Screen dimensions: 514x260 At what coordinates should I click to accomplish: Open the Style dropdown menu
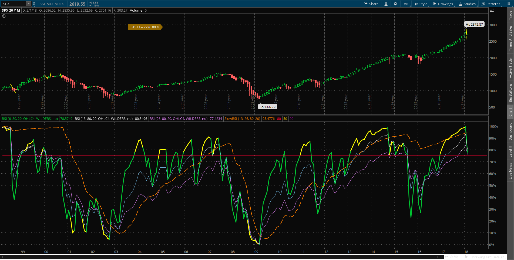pos(421,4)
